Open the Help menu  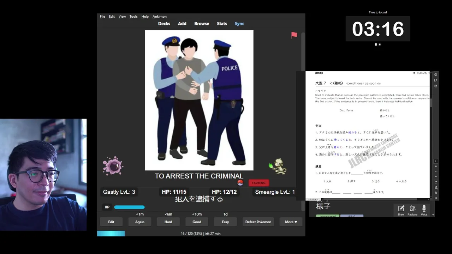click(x=145, y=17)
